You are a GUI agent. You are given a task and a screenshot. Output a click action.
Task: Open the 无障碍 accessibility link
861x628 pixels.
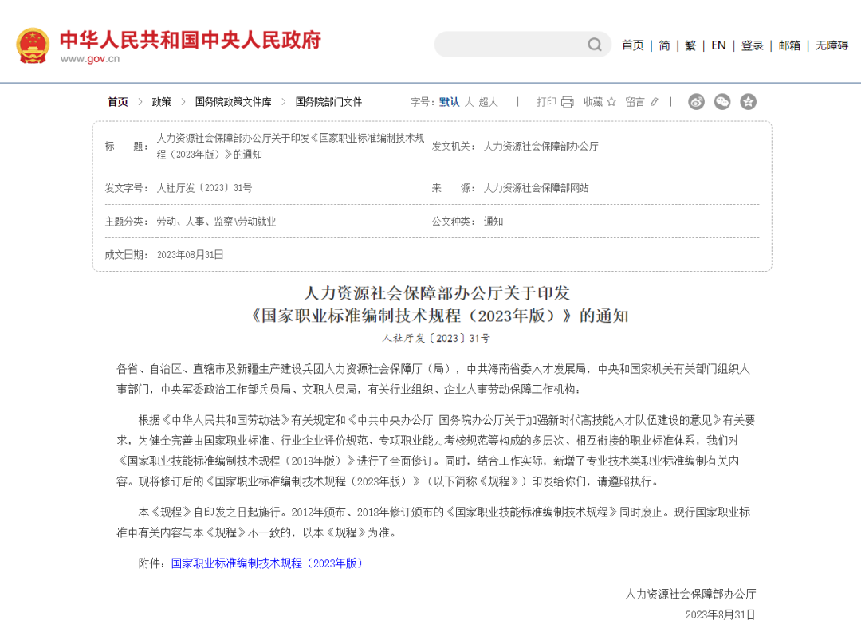point(832,45)
